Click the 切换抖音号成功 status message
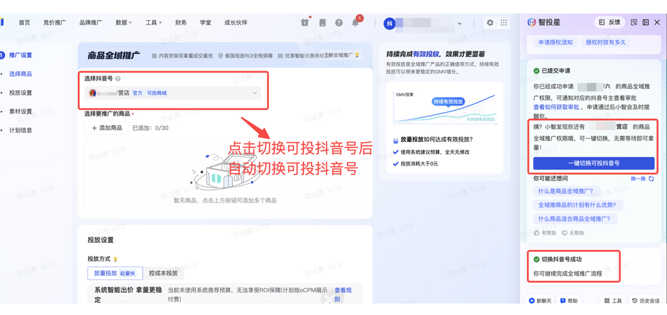Image resolution: width=667 pixels, height=315 pixels. pyautogui.click(x=561, y=259)
